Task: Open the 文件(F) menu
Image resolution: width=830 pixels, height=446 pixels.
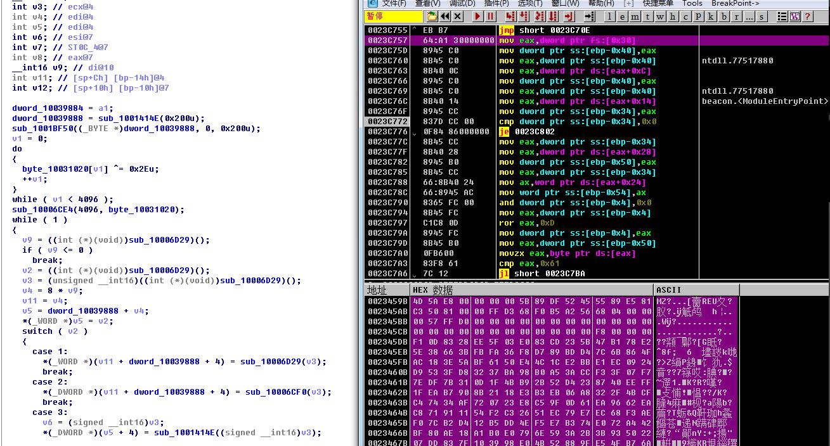Action: pos(394,3)
